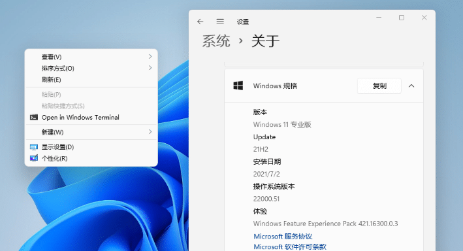Viewport: 463px width, 251px height.
Task: Open the Microsoft 服务协议 link
Action: (x=283, y=237)
